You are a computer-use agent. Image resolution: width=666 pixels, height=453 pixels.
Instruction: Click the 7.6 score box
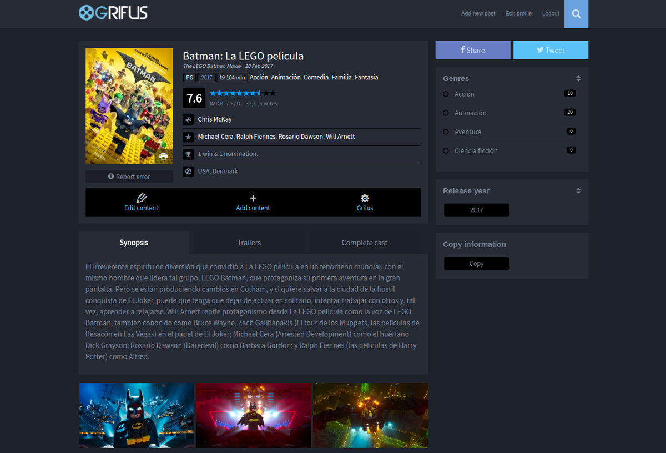194,98
